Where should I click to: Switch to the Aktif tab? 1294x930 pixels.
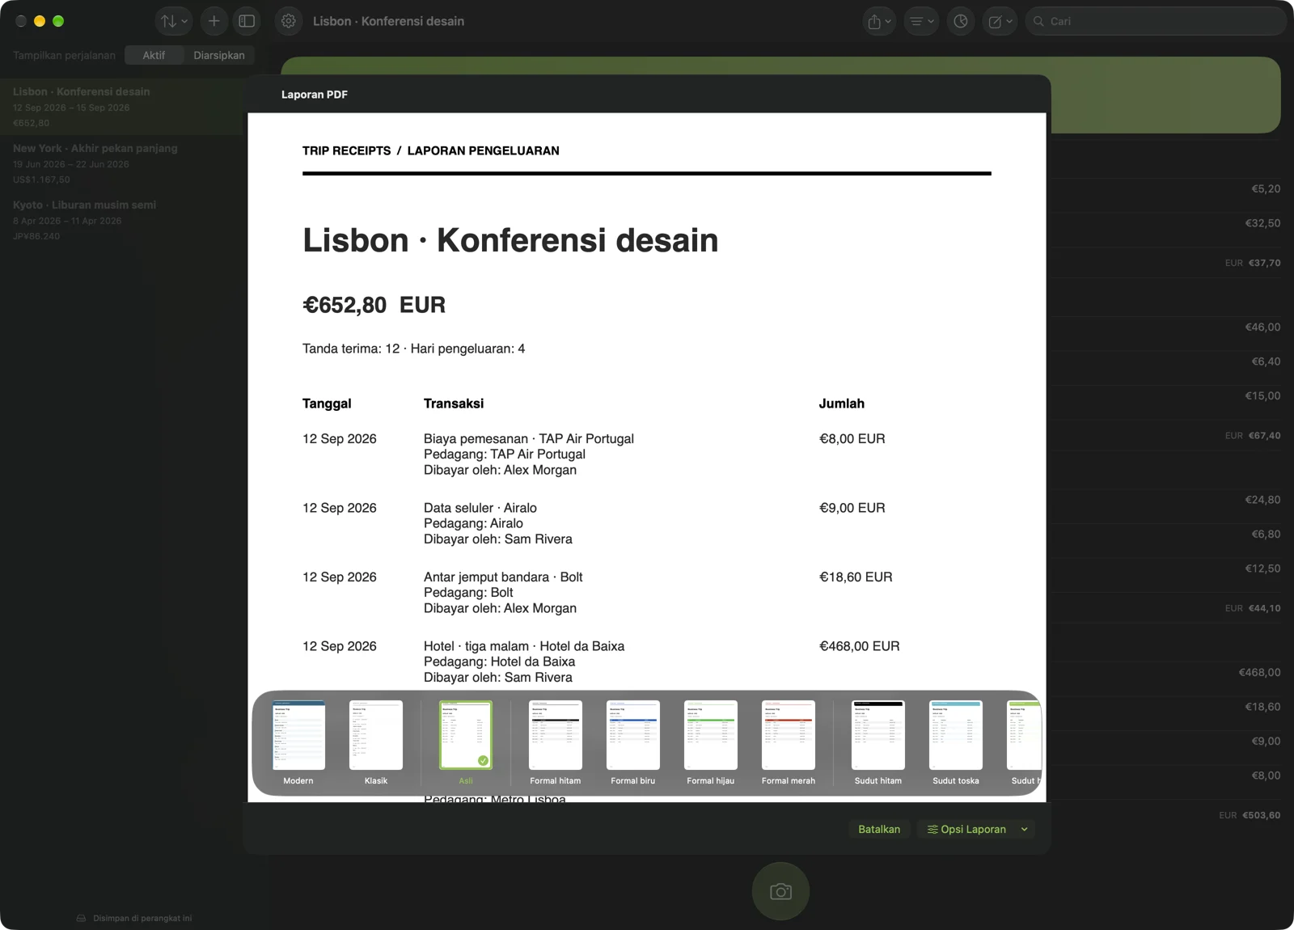(154, 55)
